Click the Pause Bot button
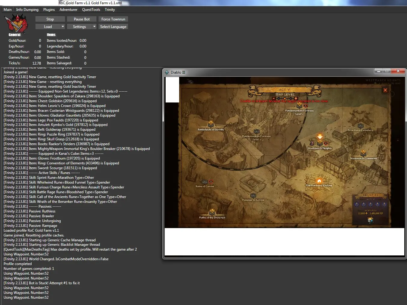The height and width of the screenshot is (305, 407). (x=82, y=19)
